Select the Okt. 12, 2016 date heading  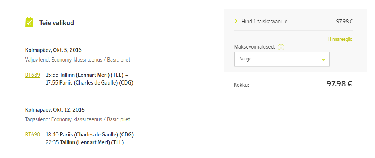55,110
